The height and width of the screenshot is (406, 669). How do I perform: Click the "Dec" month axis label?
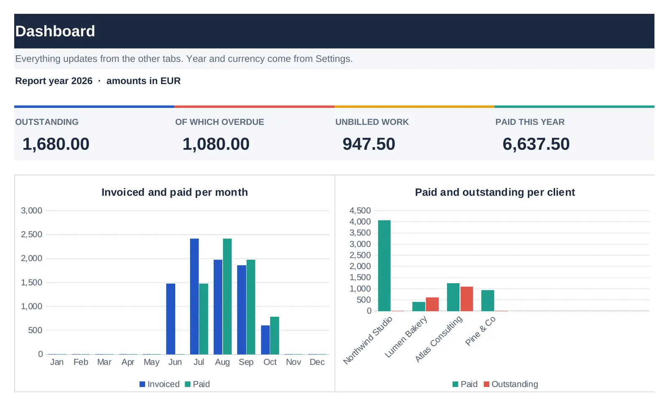point(317,362)
